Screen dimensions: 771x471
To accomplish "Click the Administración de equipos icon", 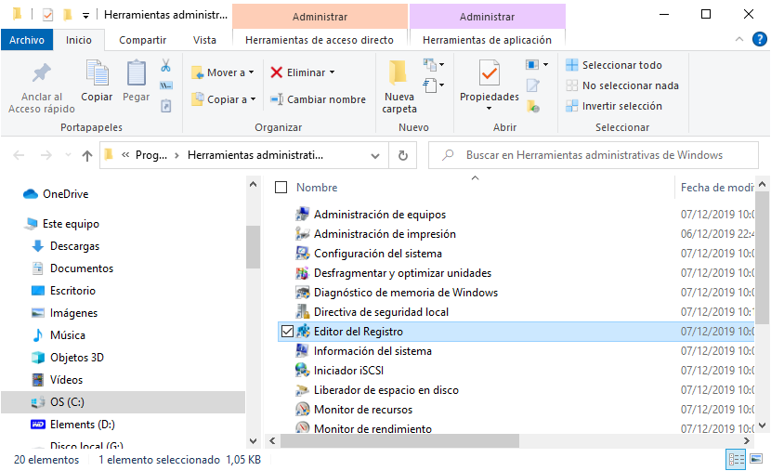I will (x=302, y=215).
